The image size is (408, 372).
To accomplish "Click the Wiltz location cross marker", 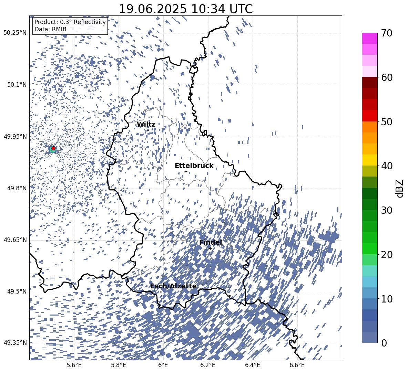I will pyautogui.click(x=148, y=130).
